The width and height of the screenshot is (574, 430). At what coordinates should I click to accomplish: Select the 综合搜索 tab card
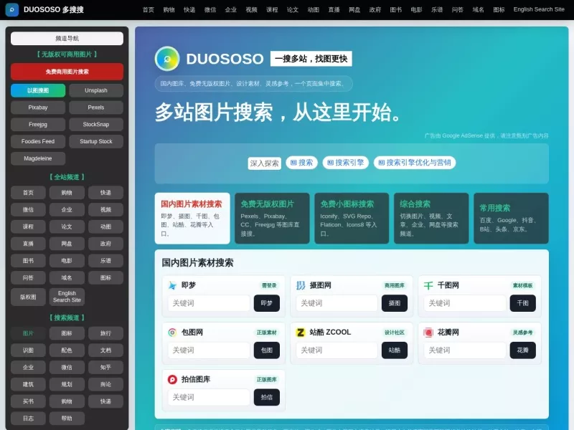click(x=431, y=219)
